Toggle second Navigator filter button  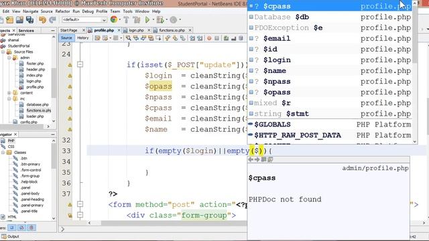(x=21, y=228)
